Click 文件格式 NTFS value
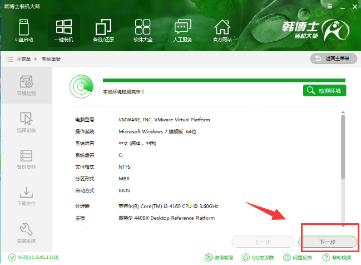361x265 pixels. click(x=125, y=167)
